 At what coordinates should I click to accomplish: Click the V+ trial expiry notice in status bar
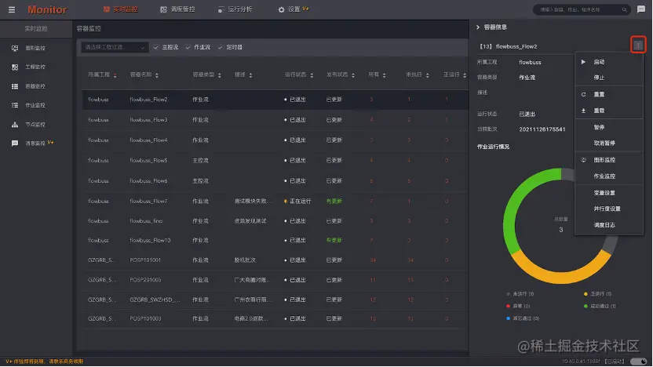(45, 362)
